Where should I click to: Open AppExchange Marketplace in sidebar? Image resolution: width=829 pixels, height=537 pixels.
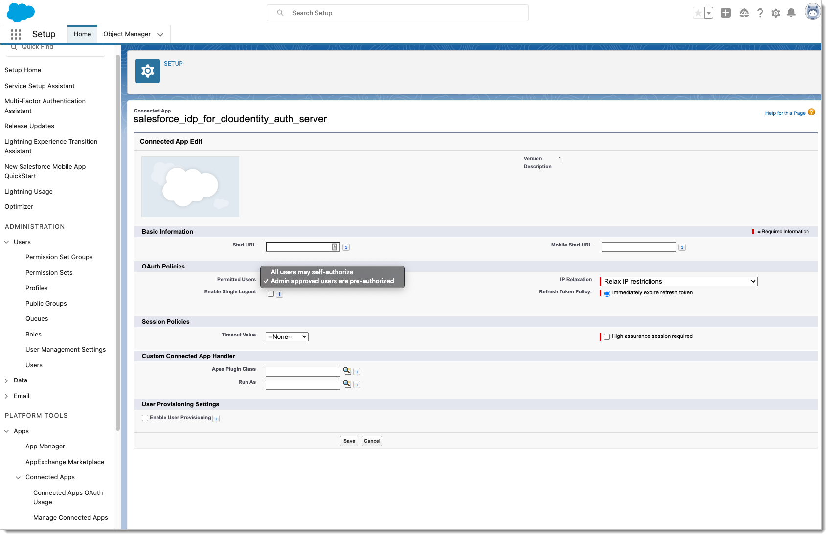(x=65, y=462)
